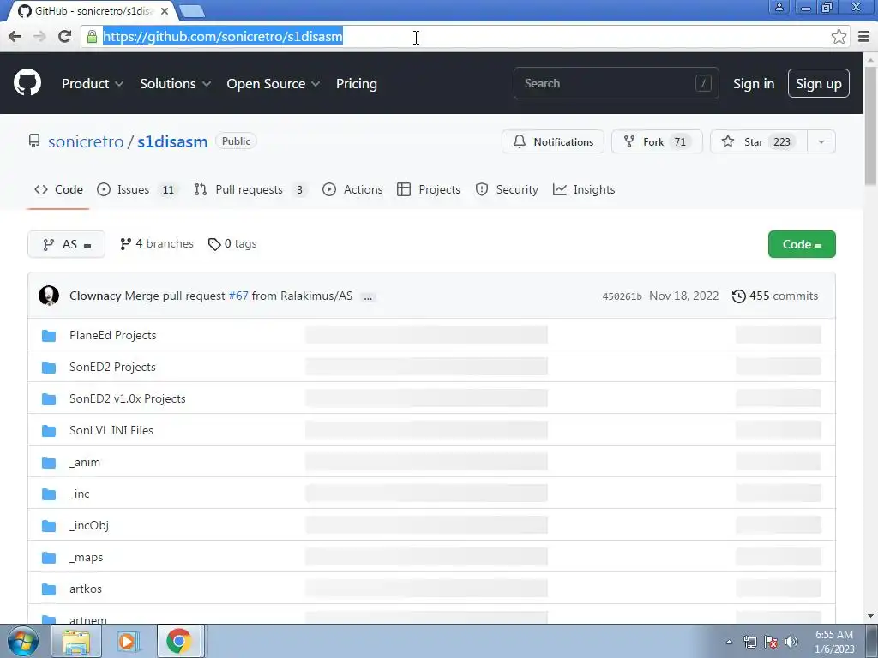
Task: Open the _incObj folder
Action: point(89,525)
